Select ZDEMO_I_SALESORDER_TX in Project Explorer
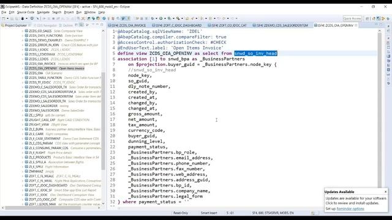 pos(48,101)
